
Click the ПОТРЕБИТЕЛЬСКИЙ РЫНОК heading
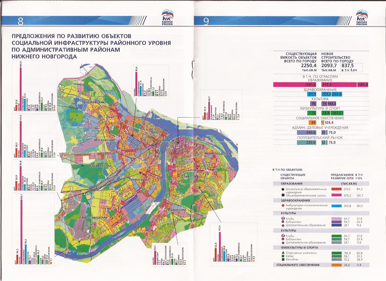[x=320, y=137]
